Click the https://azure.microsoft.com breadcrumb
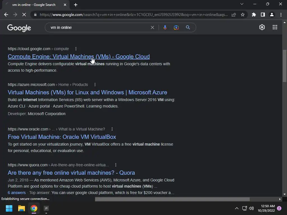Image resolution: width=287 pixels, height=215 pixels. coord(31,85)
